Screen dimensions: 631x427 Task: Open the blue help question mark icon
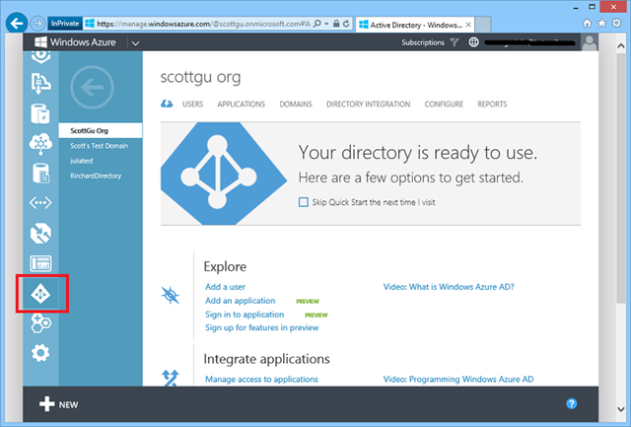tap(572, 403)
